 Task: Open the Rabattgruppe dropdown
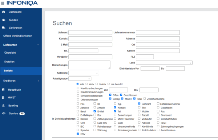point(80,79)
